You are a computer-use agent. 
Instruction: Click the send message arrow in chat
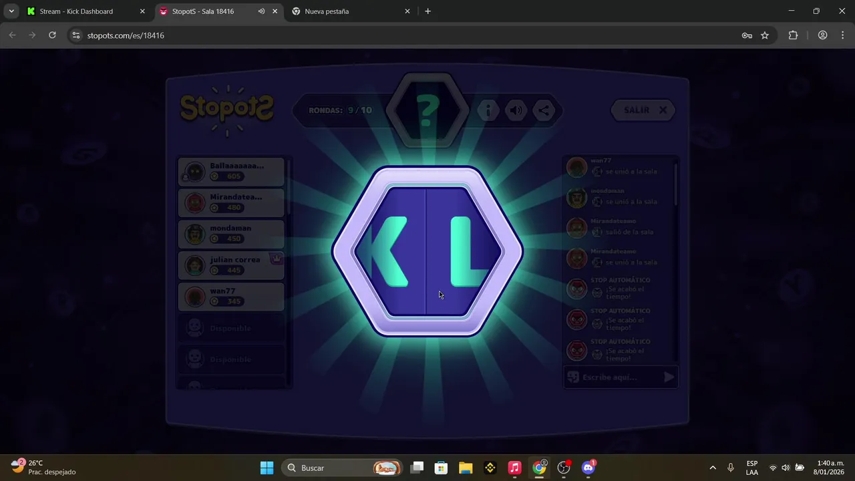[669, 377]
